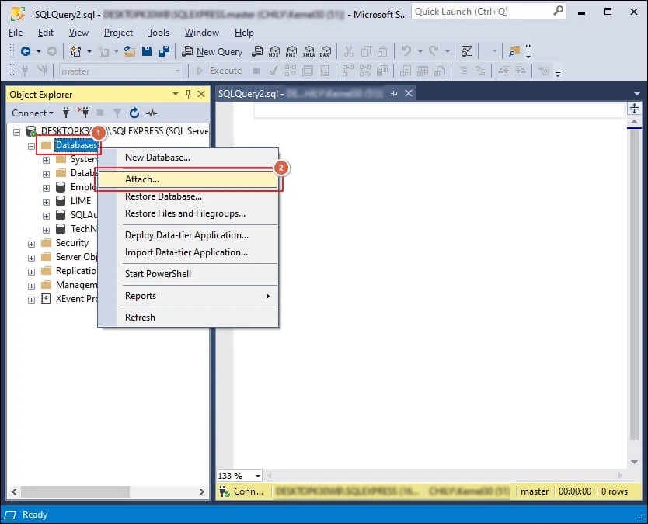Click the Redo arrow icon
Viewport: 648px width, 524px height.
coord(434,51)
